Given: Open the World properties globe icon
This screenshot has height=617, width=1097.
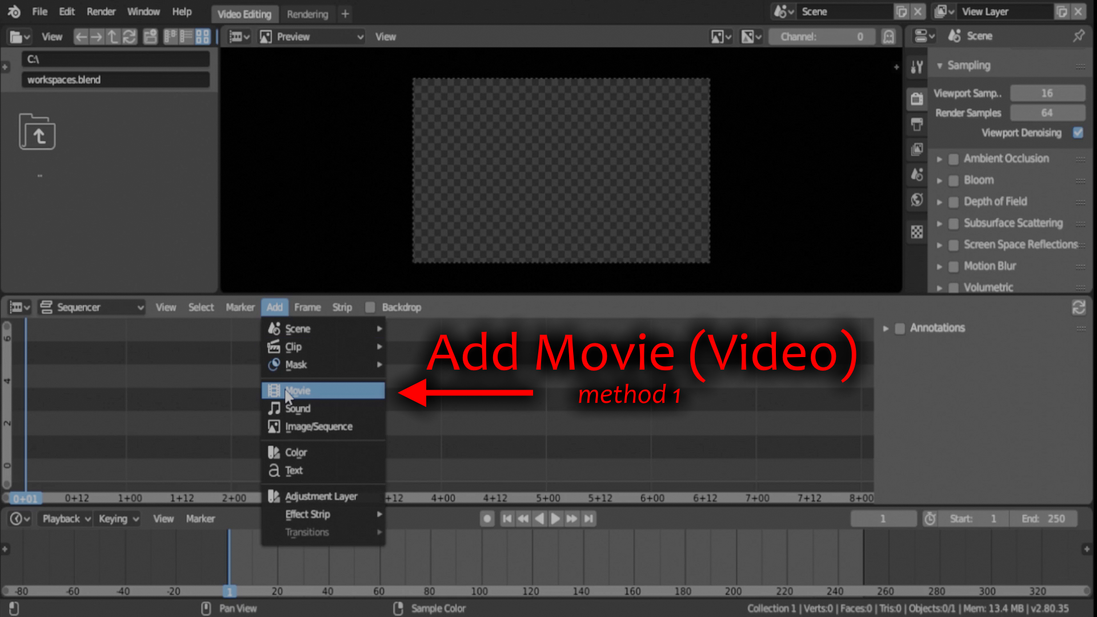Looking at the screenshot, I should (917, 199).
